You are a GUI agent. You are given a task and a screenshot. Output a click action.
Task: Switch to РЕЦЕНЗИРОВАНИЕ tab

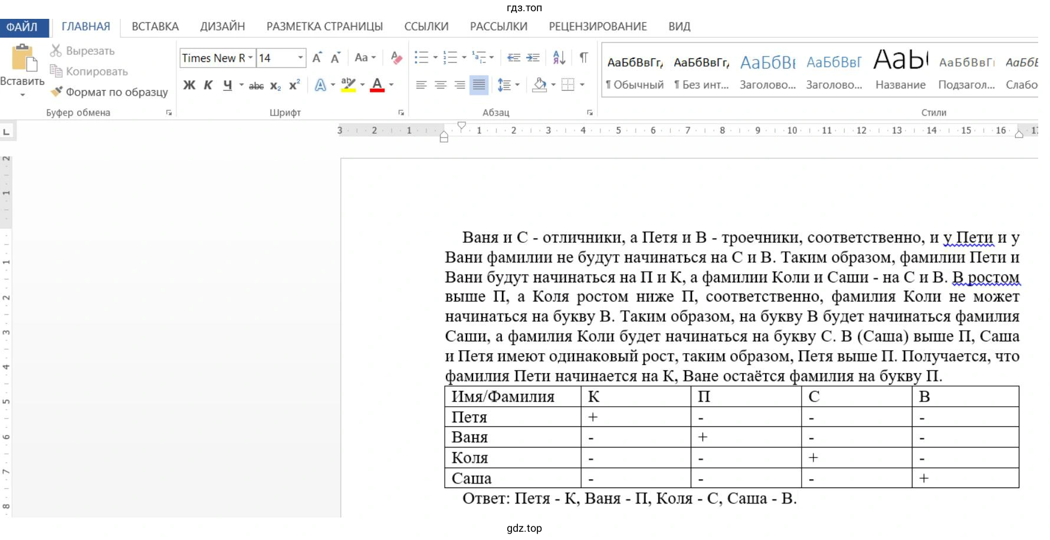coord(598,27)
